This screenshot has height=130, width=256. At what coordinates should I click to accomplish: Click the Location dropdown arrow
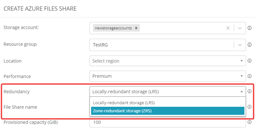[242, 61]
